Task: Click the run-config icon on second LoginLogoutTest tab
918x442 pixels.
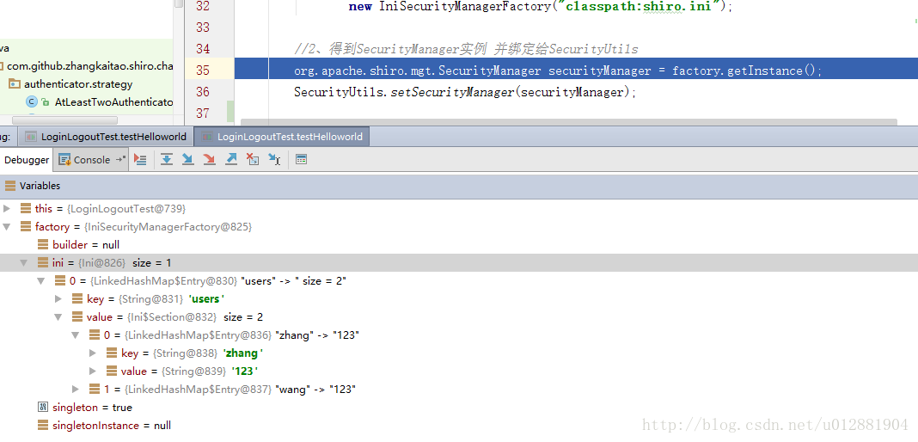Action: 206,137
